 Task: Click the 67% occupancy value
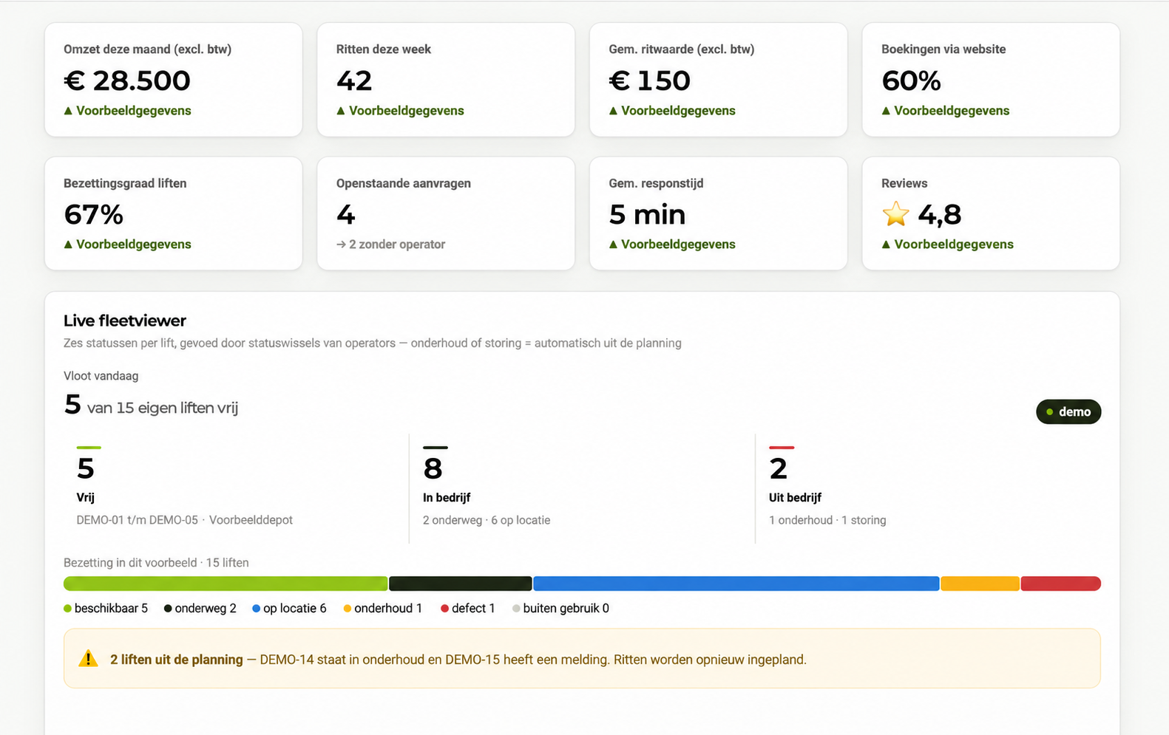[x=94, y=214]
